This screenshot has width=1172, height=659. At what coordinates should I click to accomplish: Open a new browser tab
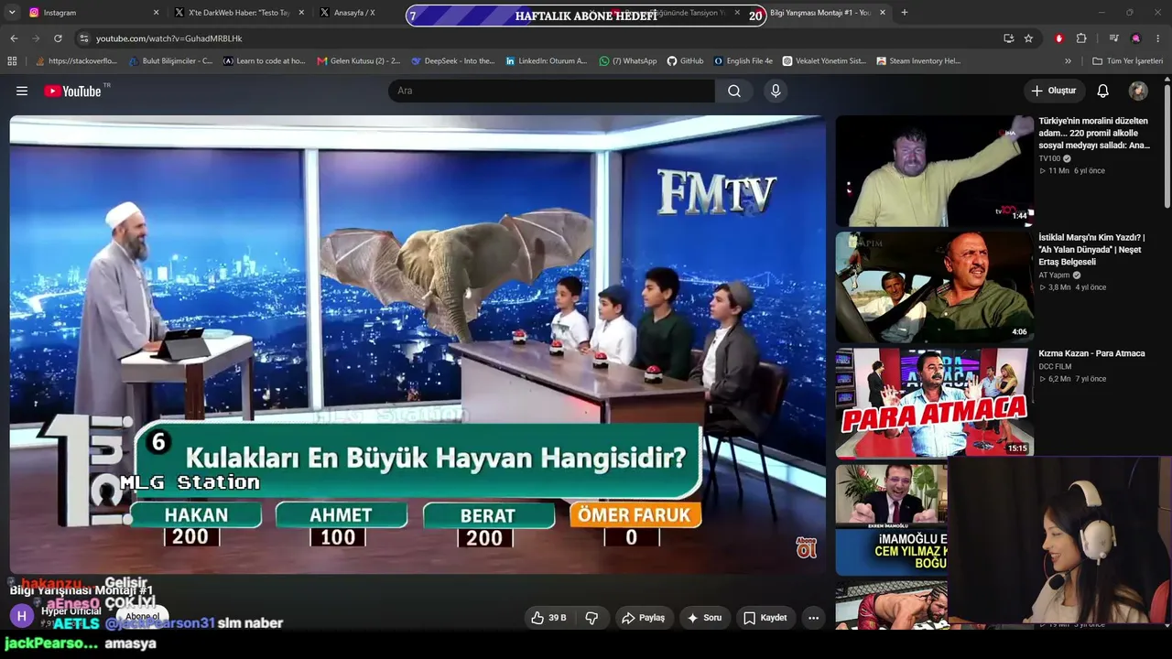pos(905,13)
